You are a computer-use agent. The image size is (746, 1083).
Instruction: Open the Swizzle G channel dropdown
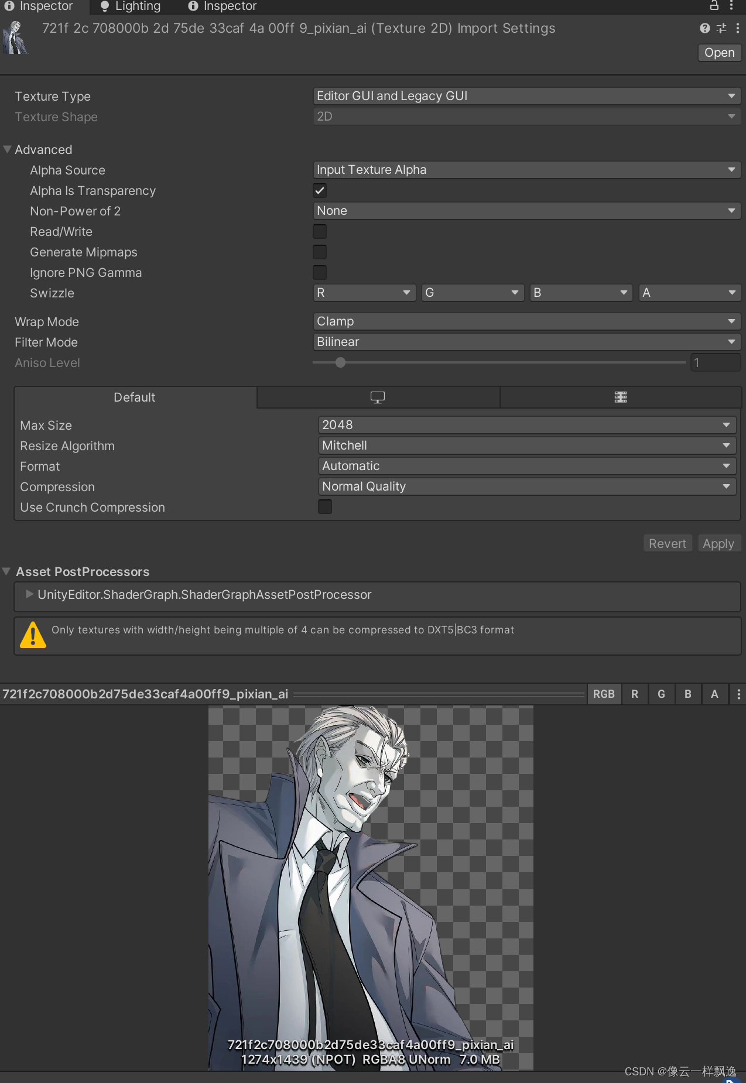pyautogui.click(x=473, y=293)
